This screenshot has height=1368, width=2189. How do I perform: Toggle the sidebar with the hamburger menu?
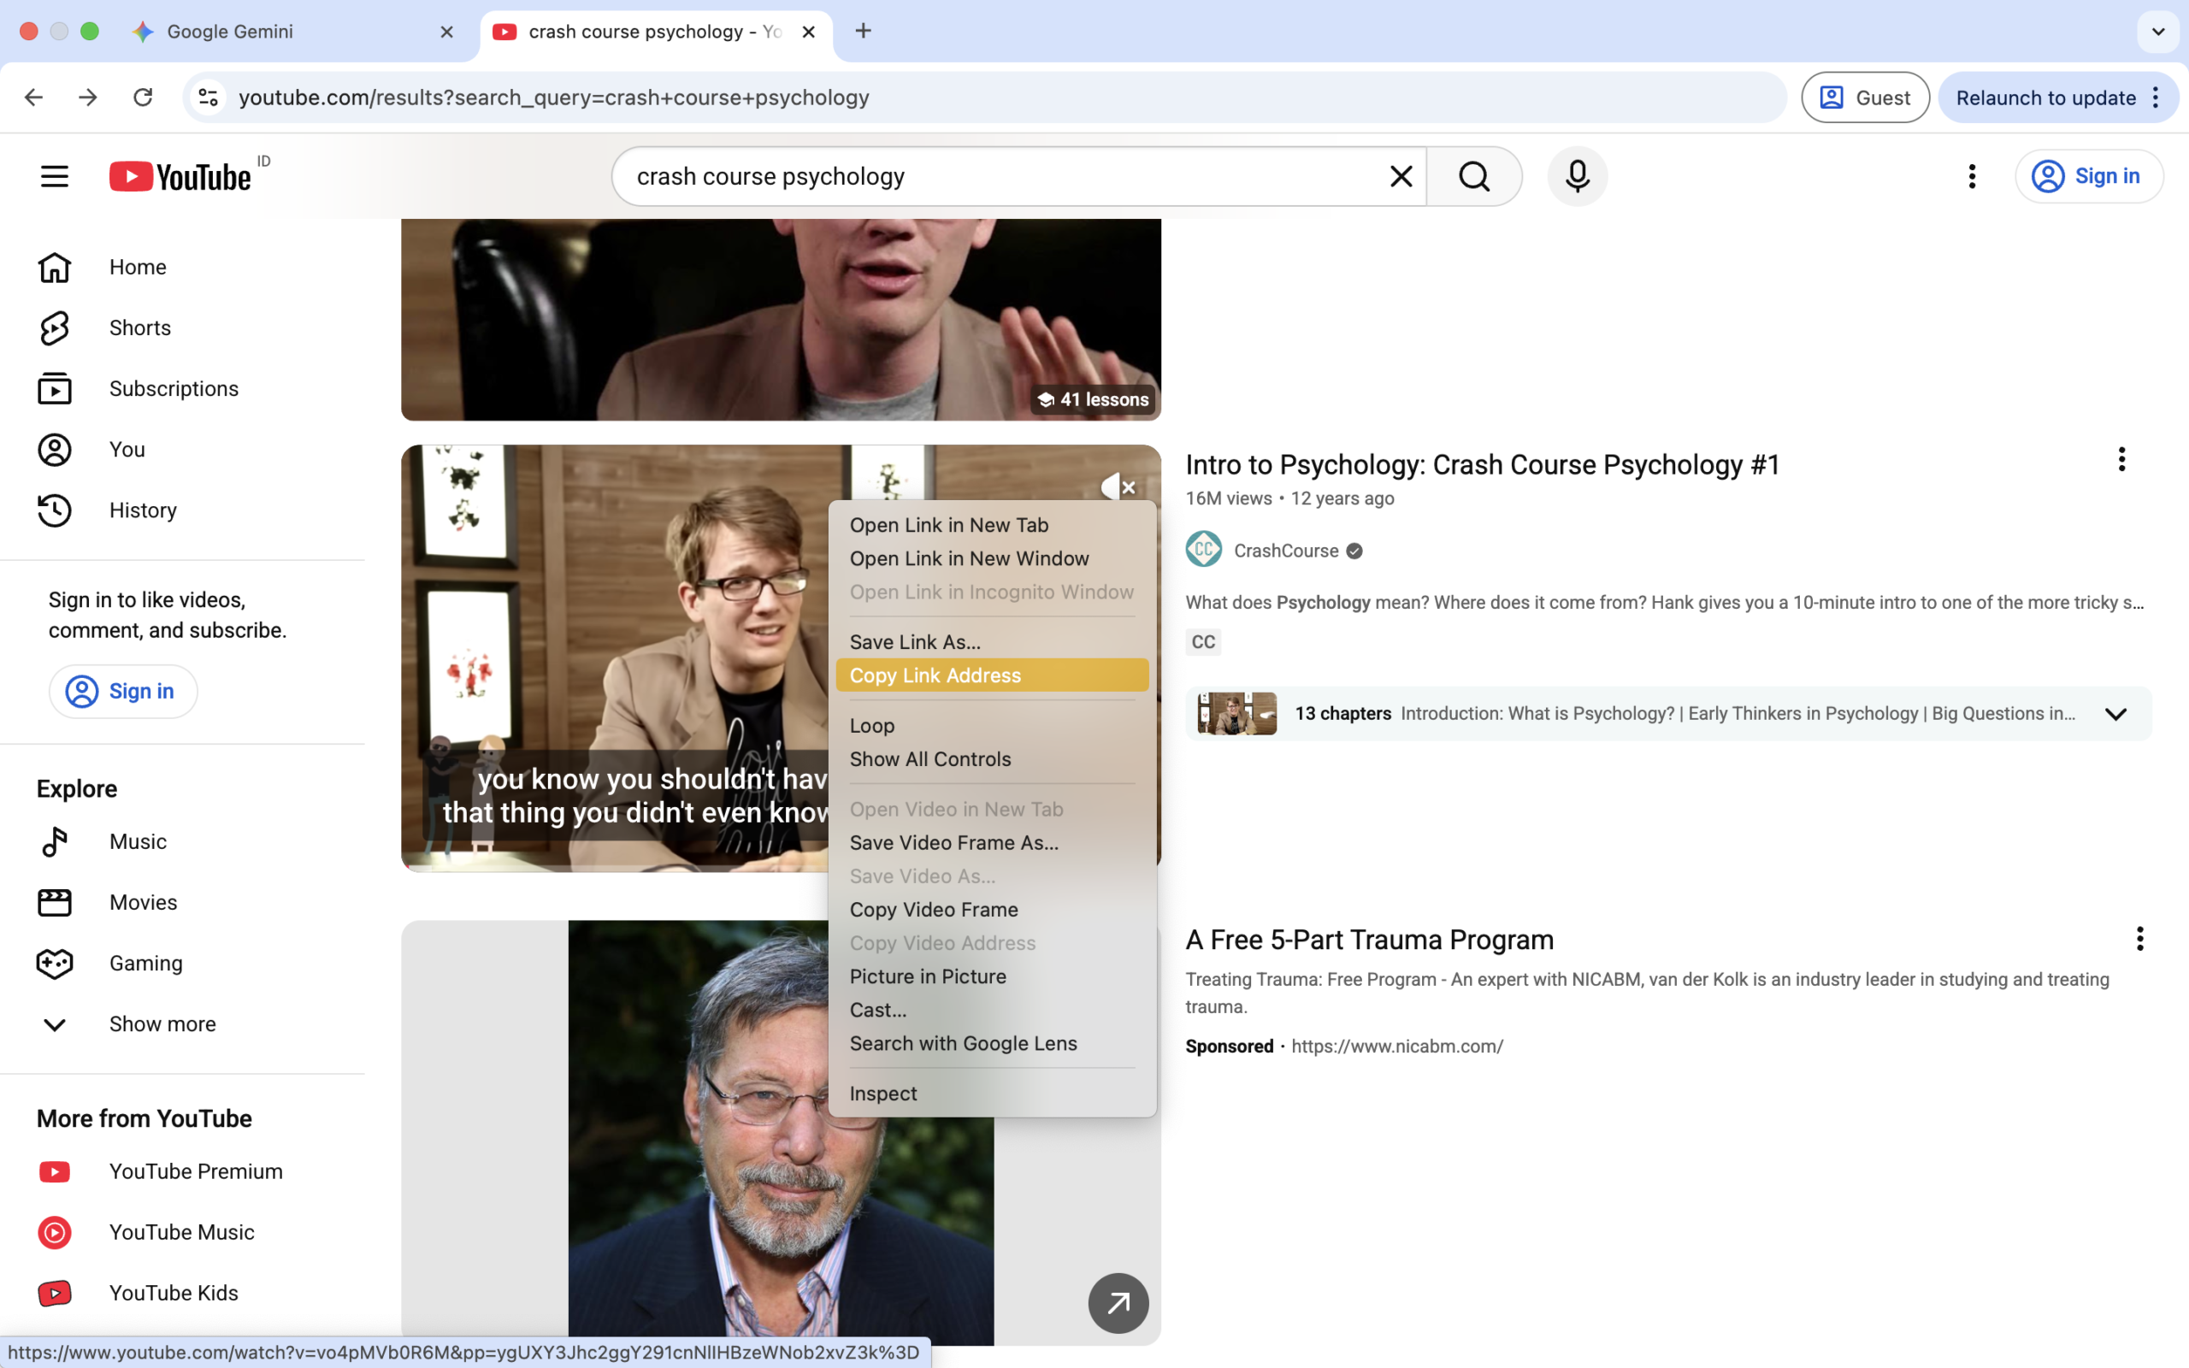53,175
